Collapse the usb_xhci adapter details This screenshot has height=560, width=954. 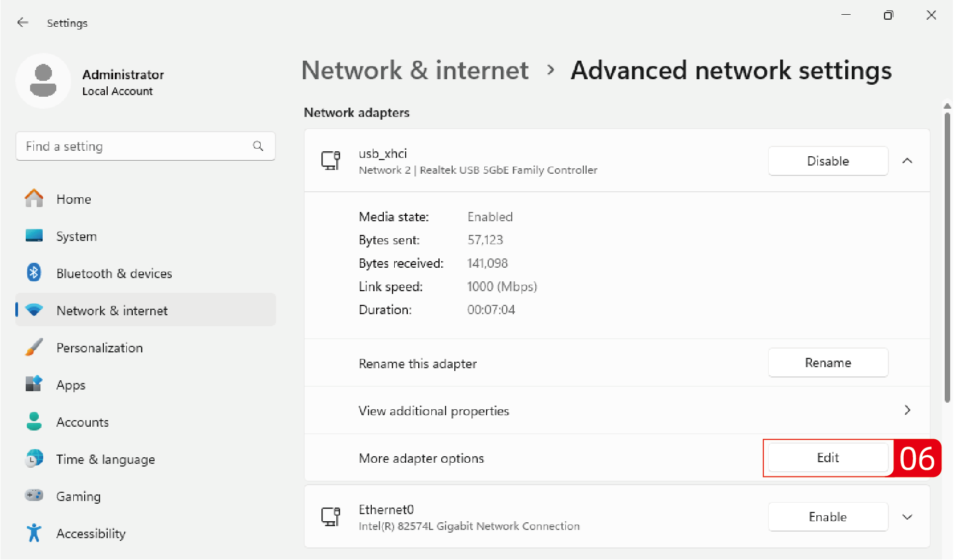pos(907,161)
